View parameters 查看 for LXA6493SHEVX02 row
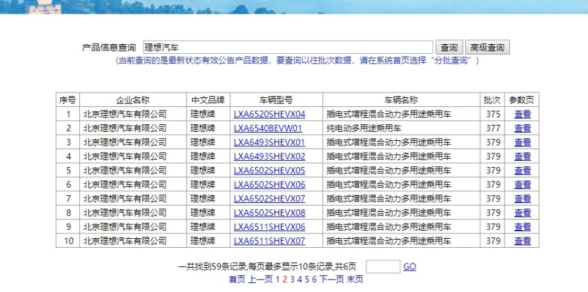Viewport: 588px width, 292px height. click(x=522, y=157)
